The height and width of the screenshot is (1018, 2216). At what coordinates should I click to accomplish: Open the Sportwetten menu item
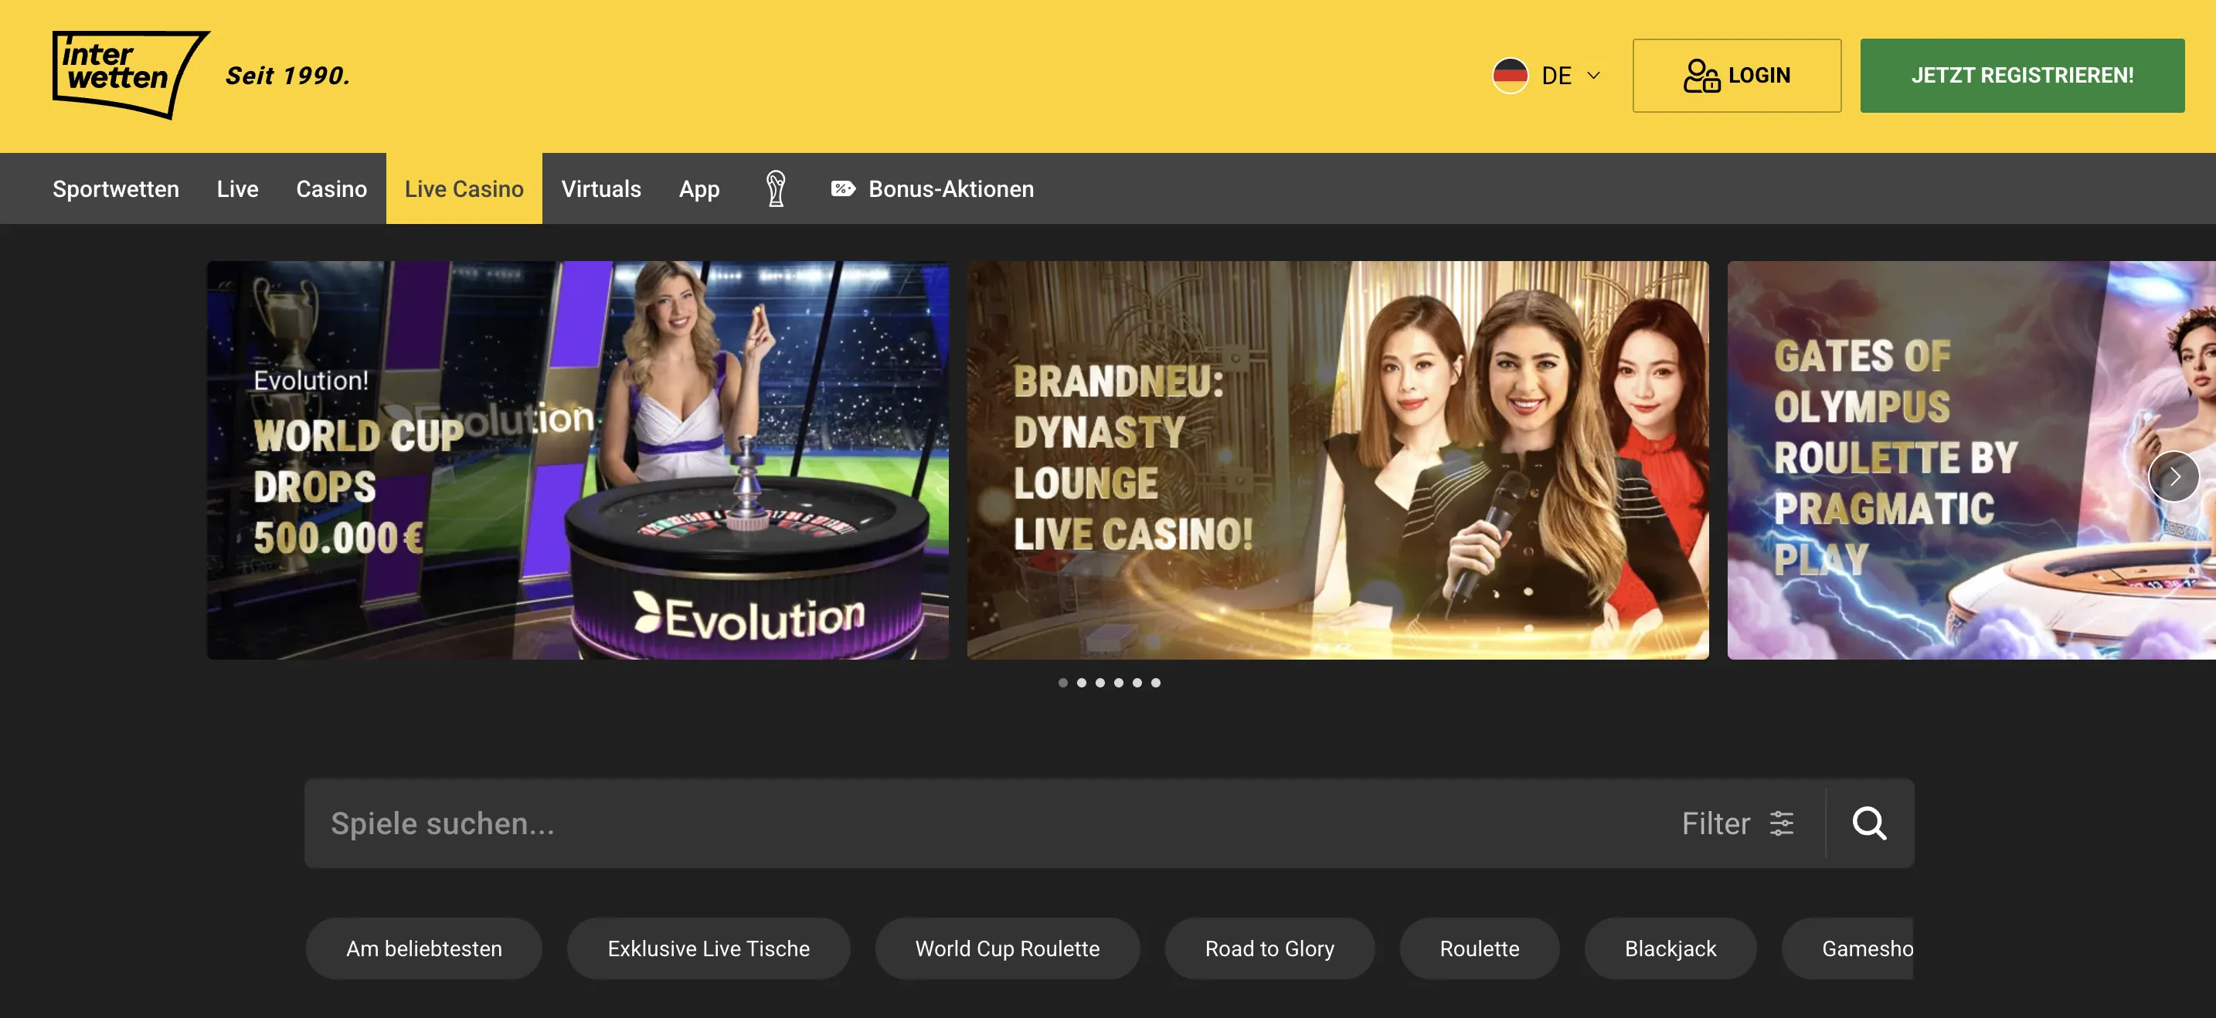click(x=116, y=189)
